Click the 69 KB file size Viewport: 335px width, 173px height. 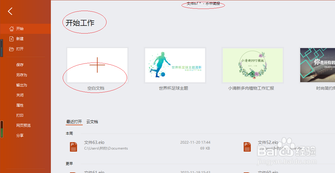(x=205, y=148)
